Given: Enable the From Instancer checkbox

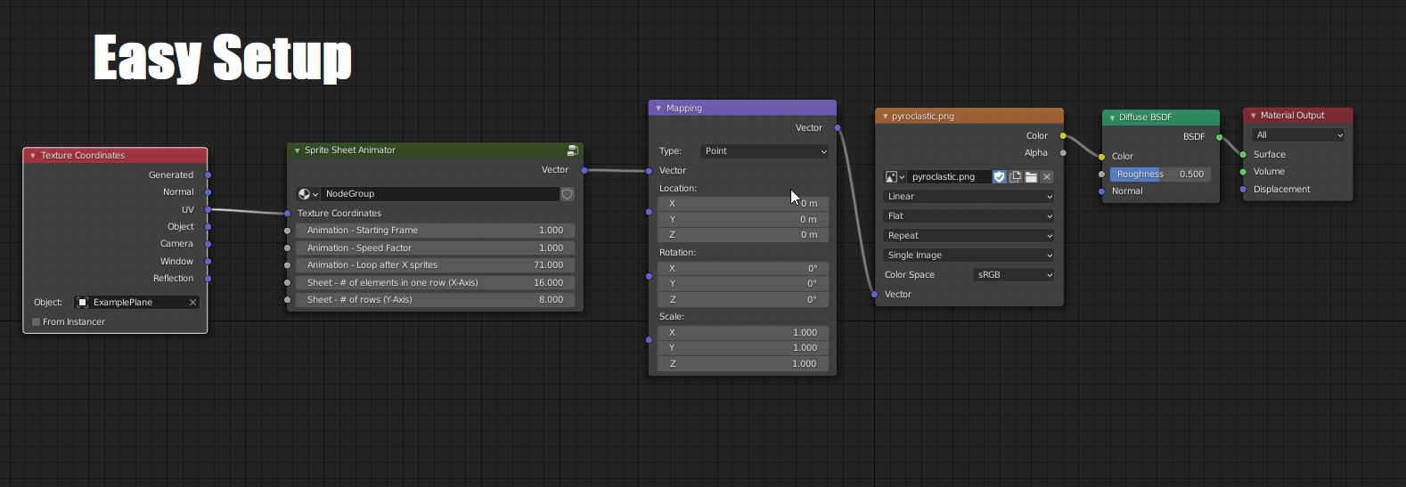Looking at the screenshot, I should click(x=36, y=322).
